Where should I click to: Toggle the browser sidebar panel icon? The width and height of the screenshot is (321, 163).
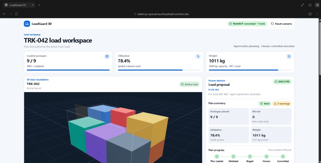tap(317, 5)
